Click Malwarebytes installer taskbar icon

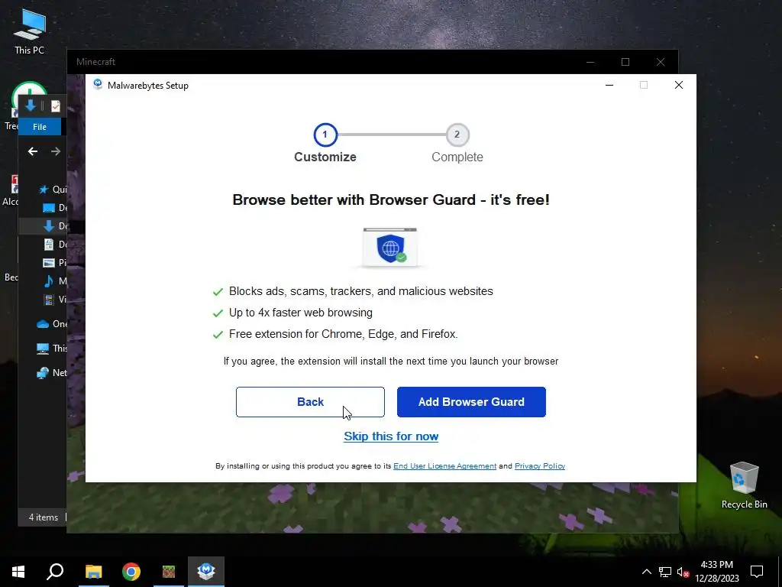coord(206,572)
